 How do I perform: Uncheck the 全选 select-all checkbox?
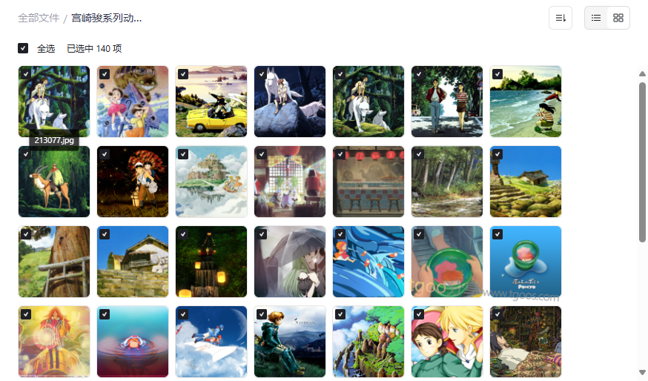pos(23,48)
